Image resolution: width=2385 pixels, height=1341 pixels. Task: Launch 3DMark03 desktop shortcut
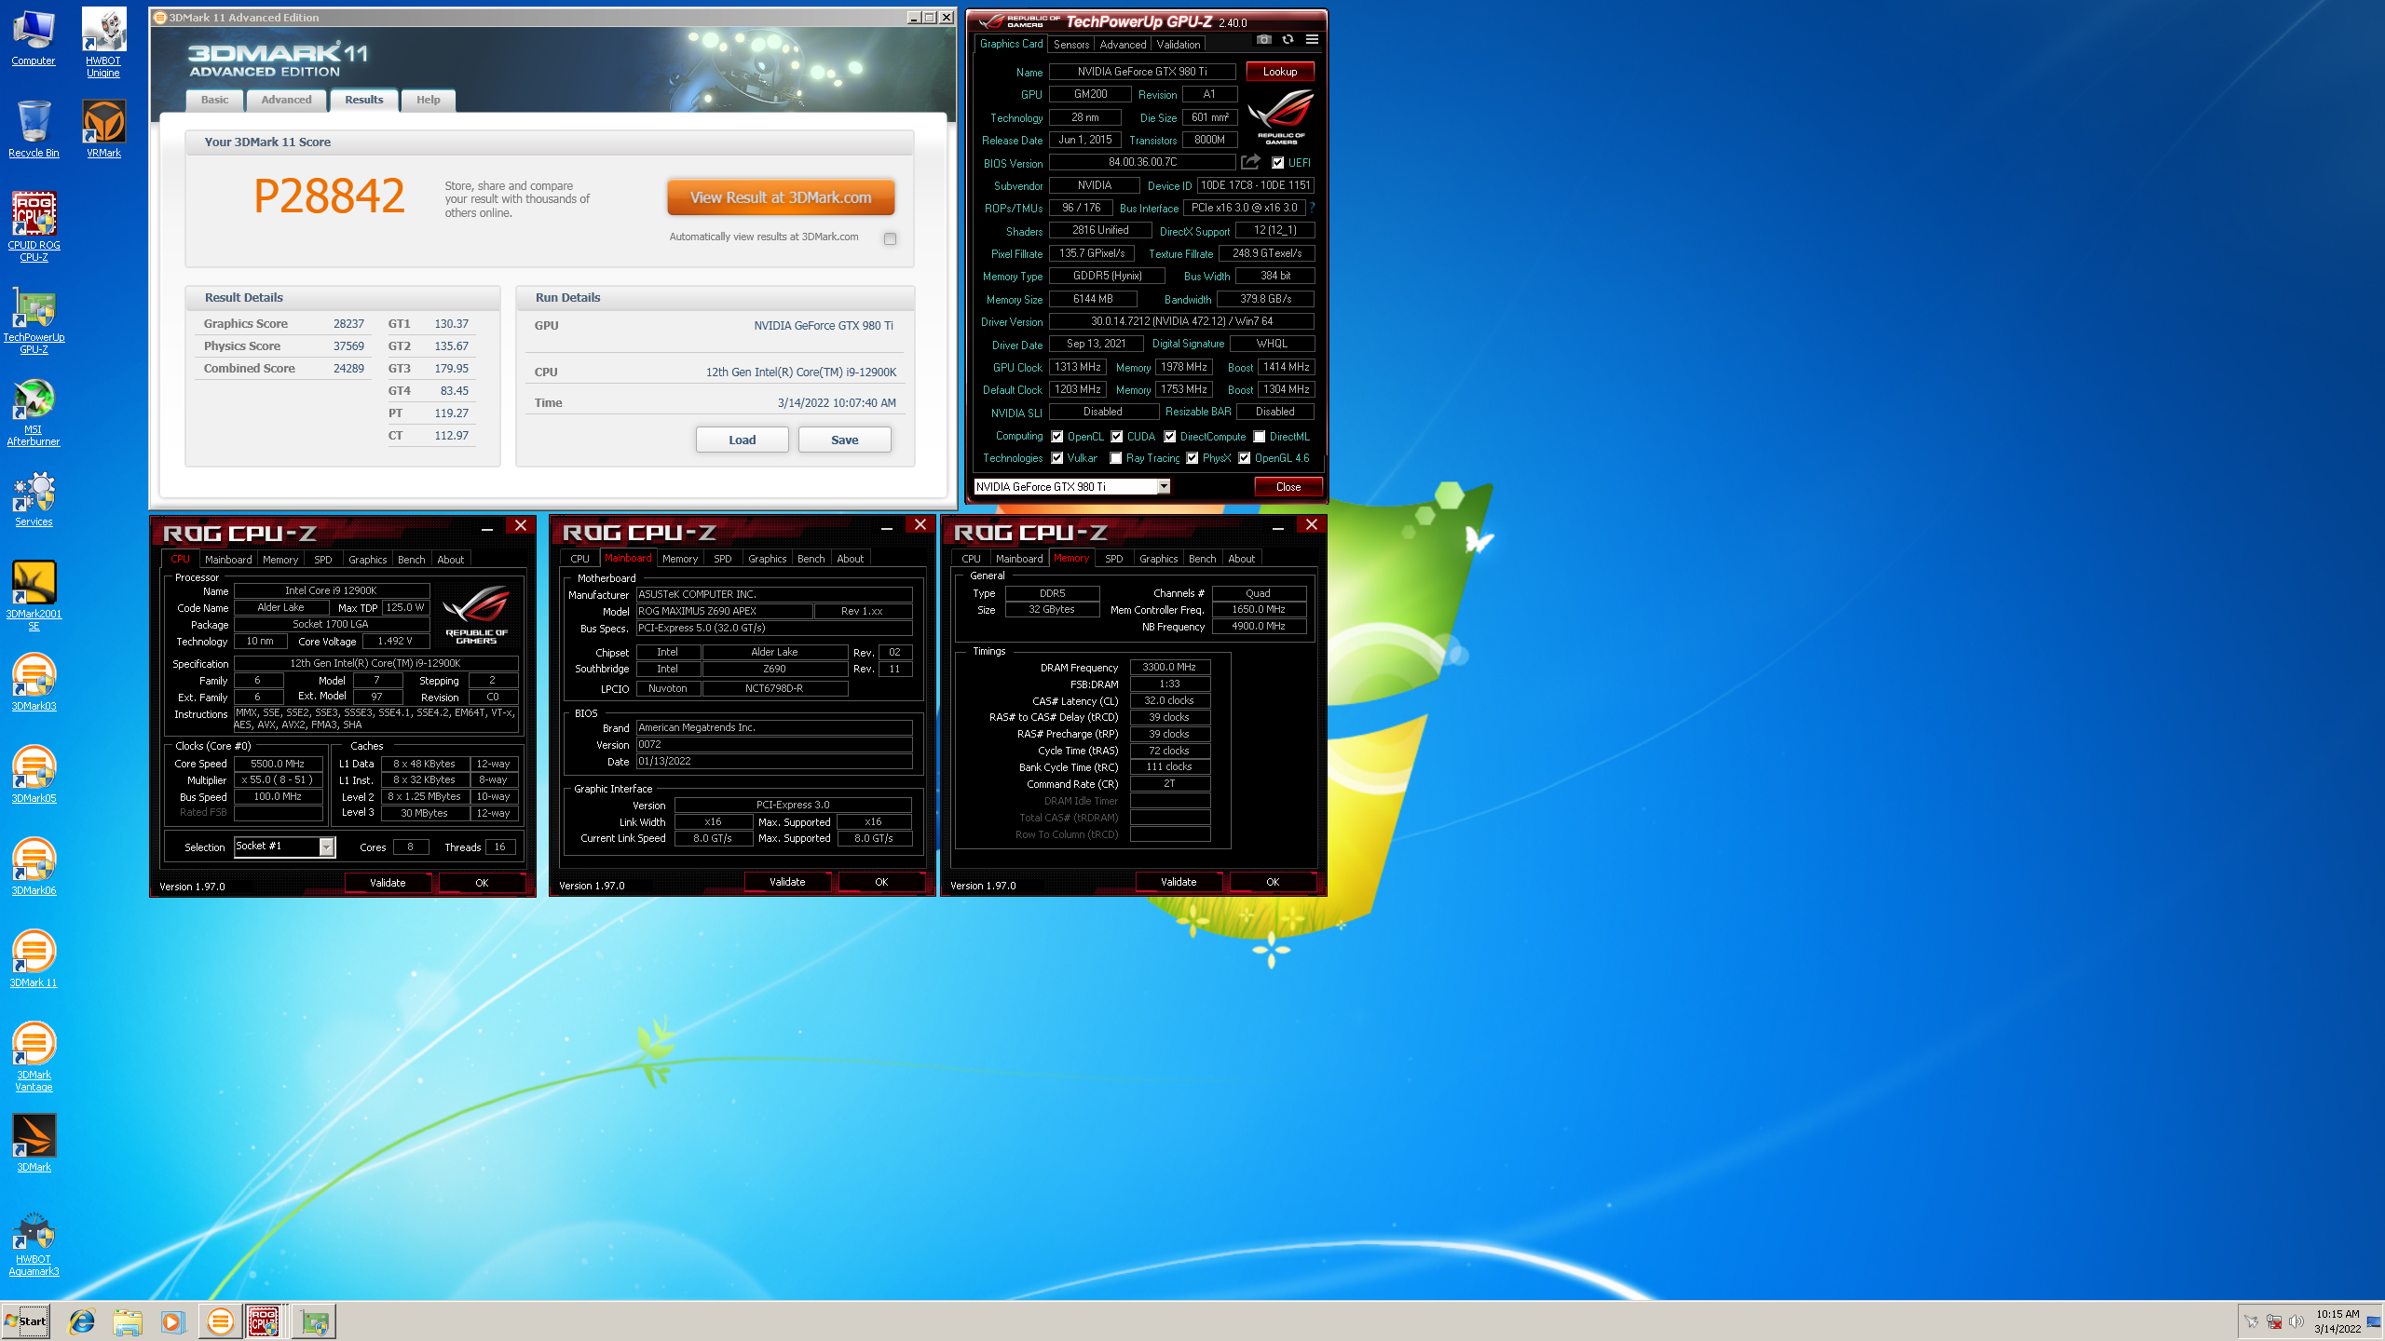pyautogui.click(x=34, y=684)
